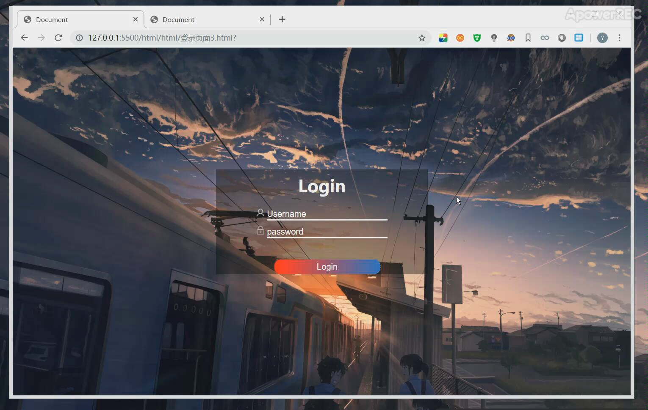
Task: Close the first Document tab
Action: pos(136,19)
